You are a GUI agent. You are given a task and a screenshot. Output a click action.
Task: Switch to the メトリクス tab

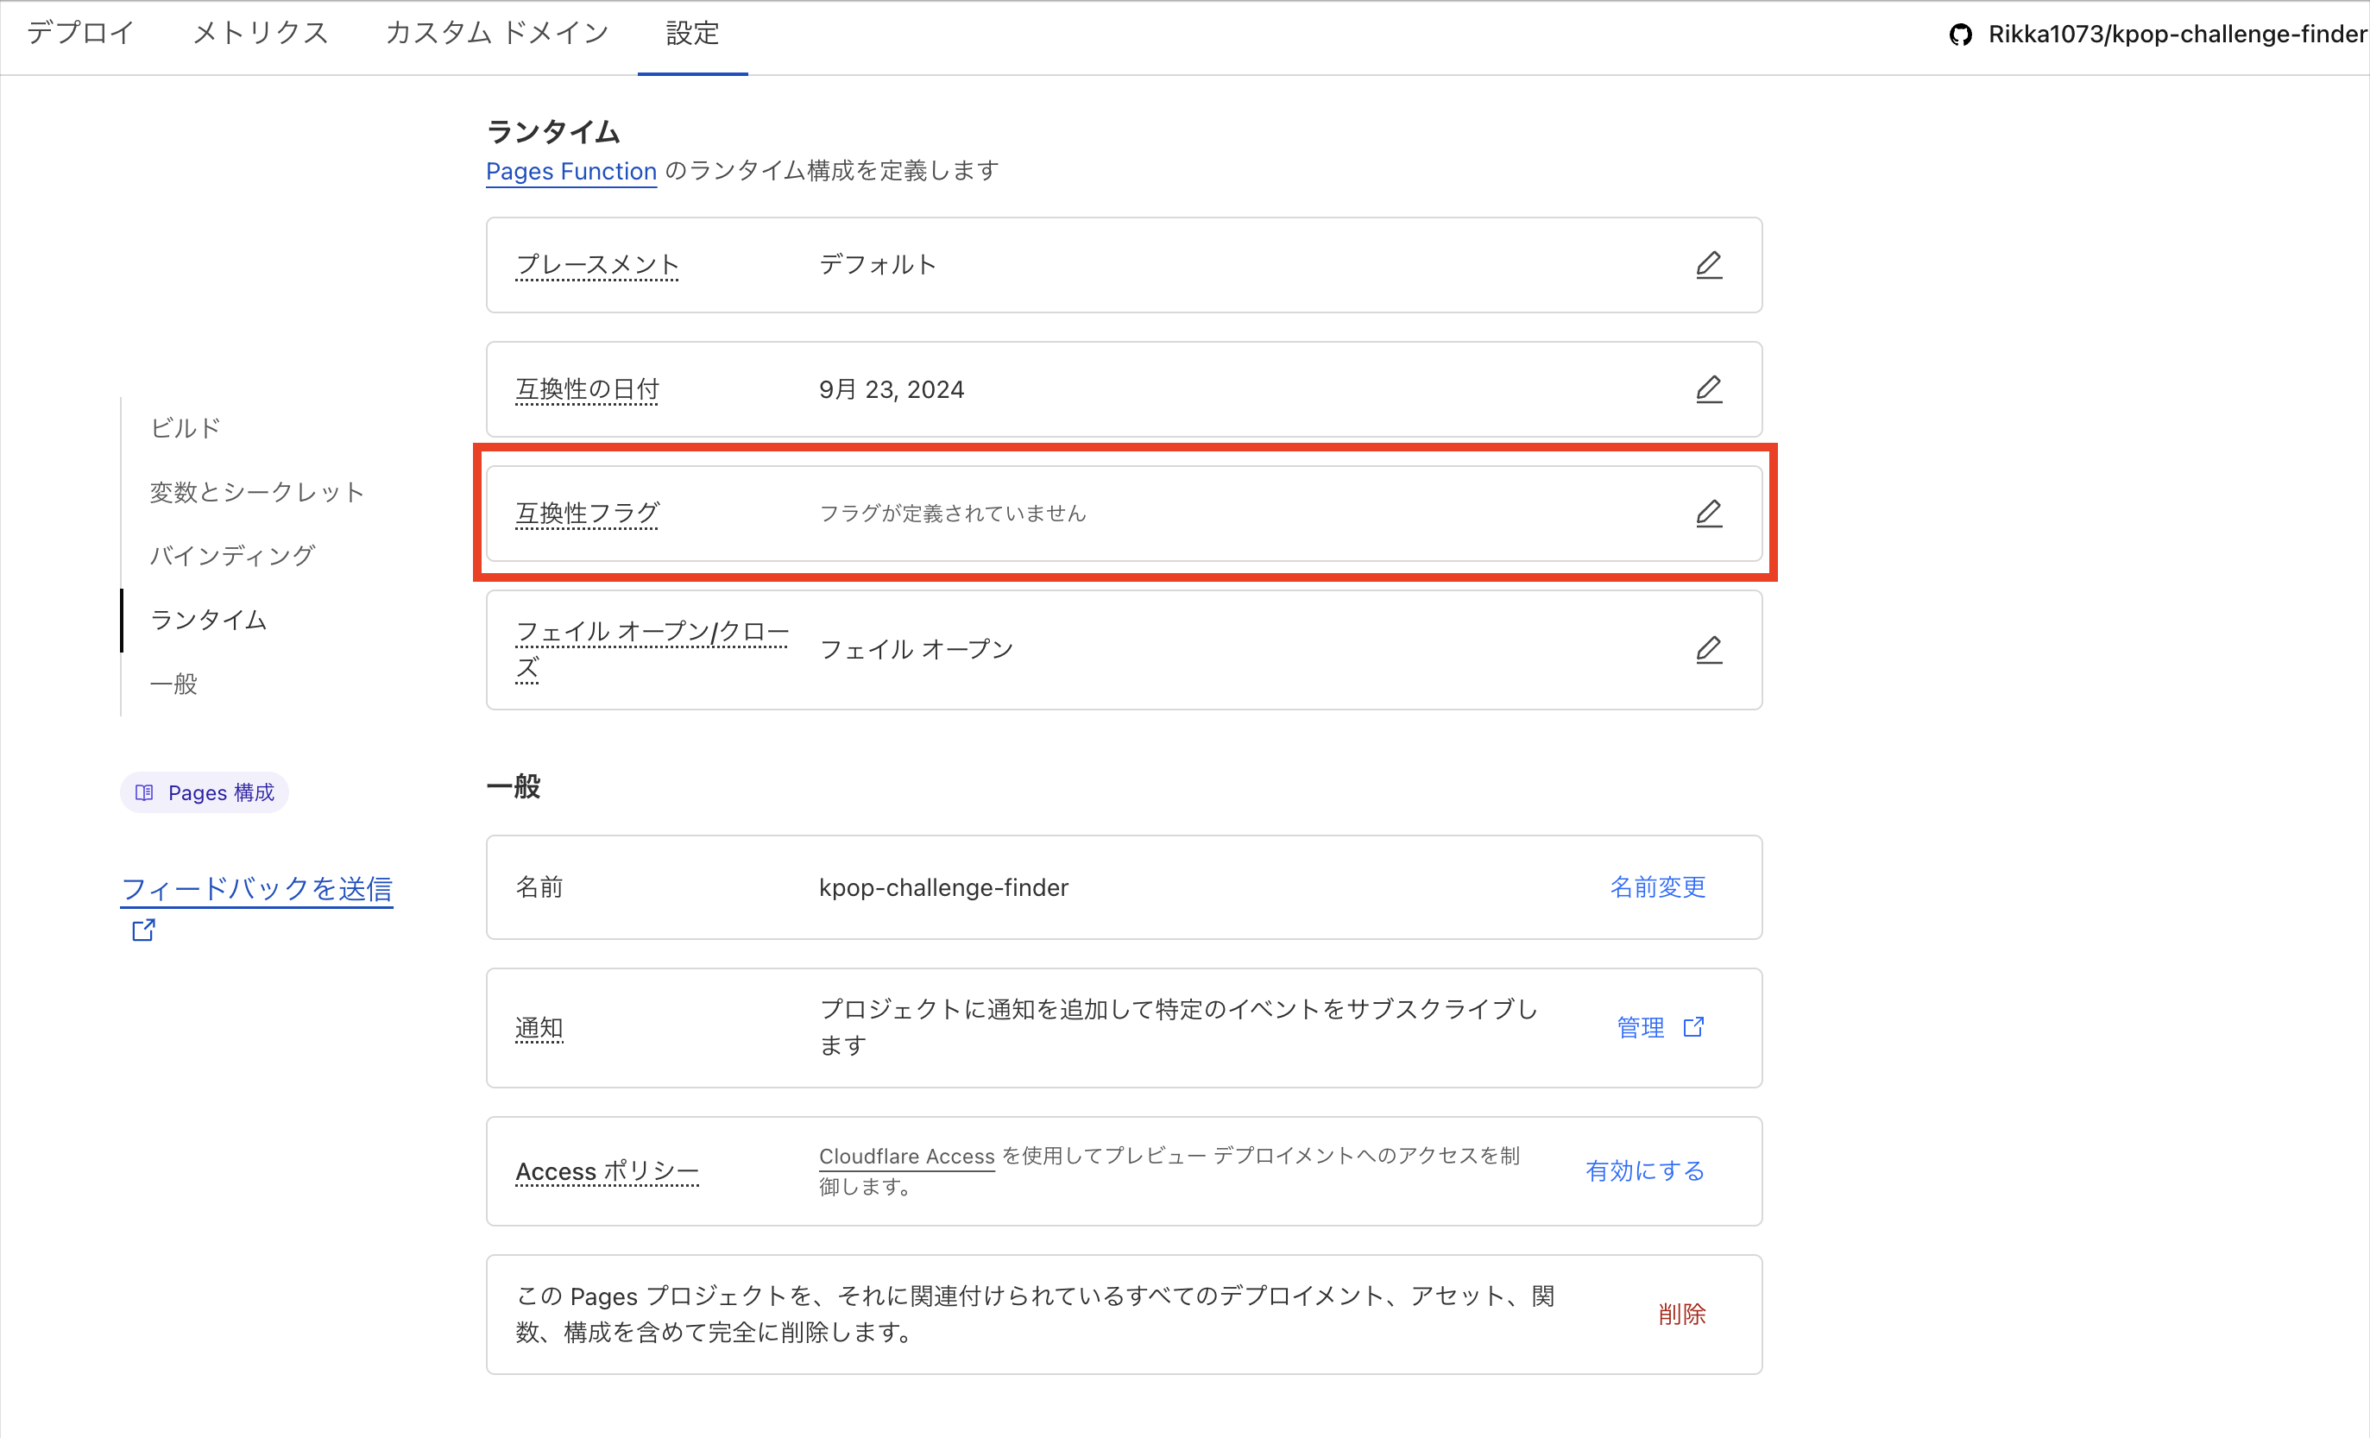coord(260,33)
